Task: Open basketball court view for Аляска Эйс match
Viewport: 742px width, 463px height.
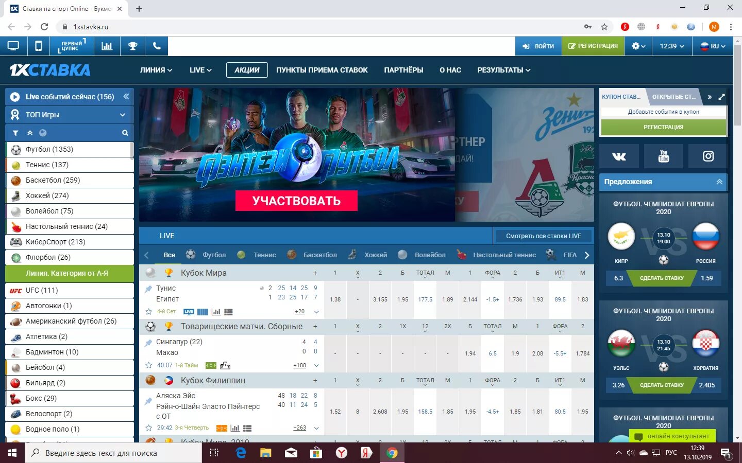Action: [x=222, y=428]
